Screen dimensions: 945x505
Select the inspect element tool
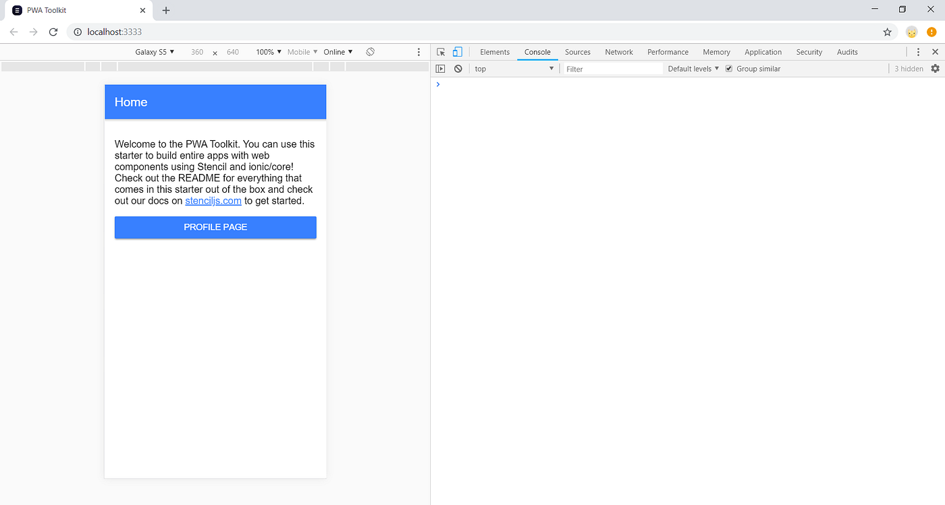pos(441,51)
